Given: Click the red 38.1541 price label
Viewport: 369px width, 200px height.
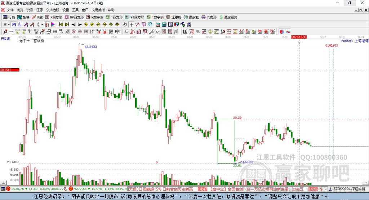Looking at the screenshot, I should (10, 70).
